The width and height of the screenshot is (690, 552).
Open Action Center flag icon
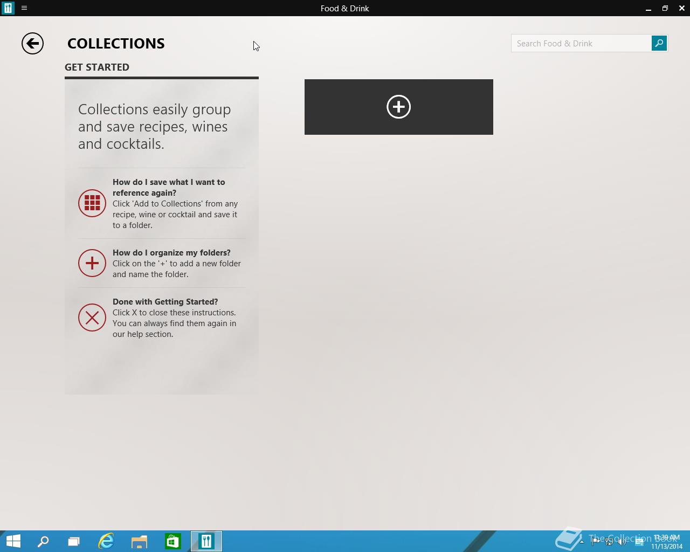coord(596,542)
